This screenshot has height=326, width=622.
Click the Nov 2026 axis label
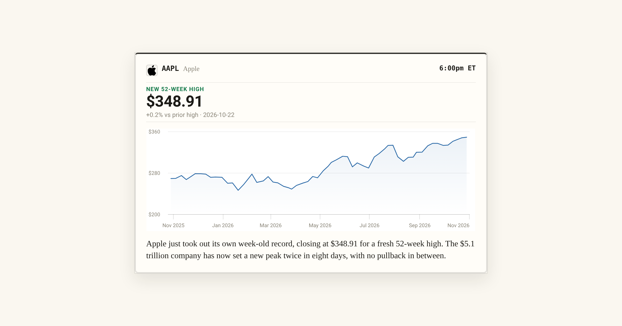[x=458, y=225]
